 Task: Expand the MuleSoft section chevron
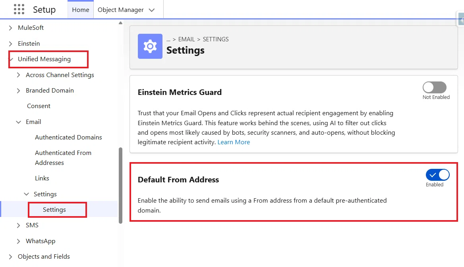pos(10,28)
